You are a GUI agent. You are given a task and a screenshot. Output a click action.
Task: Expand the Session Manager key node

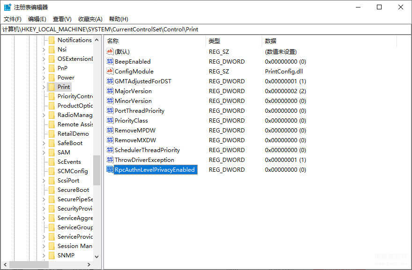click(44, 246)
